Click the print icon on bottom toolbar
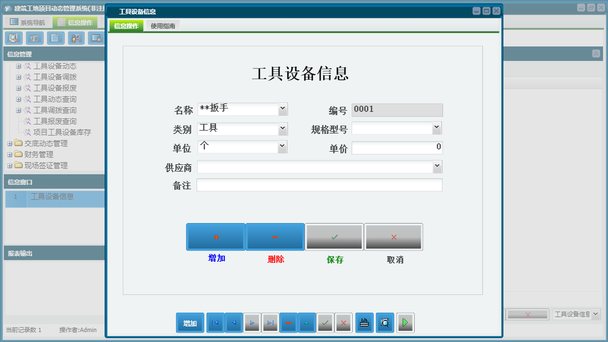This screenshot has height=342, width=608. pos(364,323)
